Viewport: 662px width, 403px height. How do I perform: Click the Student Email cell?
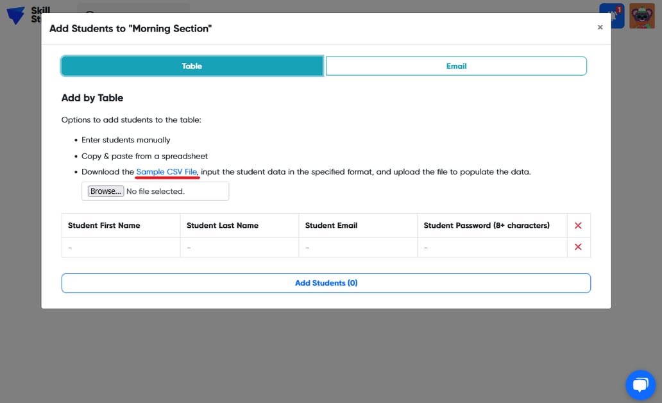[356, 247]
